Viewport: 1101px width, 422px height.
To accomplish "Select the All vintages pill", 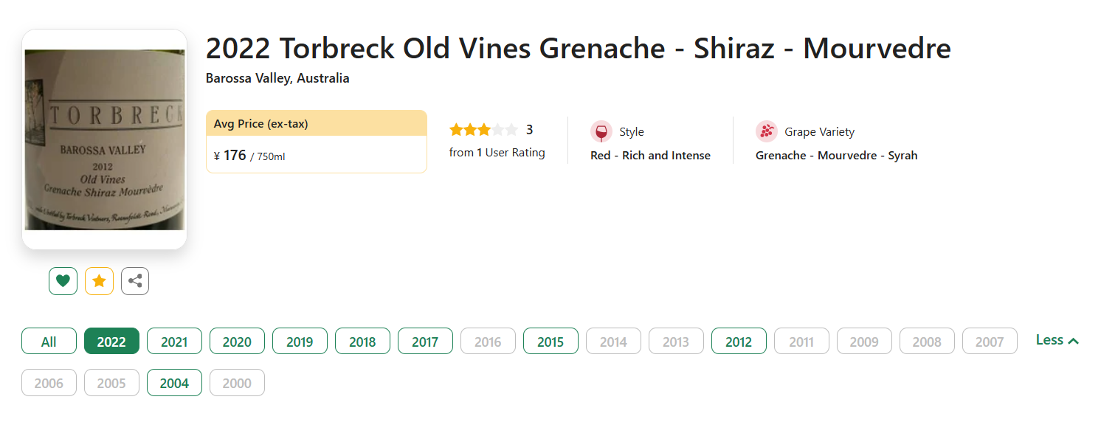I will point(49,342).
